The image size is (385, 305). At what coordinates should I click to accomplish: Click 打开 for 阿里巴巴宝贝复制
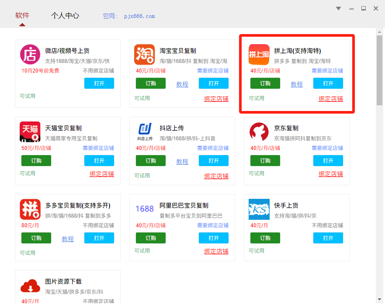[214, 238]
